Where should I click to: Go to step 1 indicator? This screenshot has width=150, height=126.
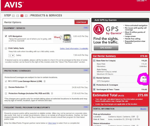pos(13,15)
